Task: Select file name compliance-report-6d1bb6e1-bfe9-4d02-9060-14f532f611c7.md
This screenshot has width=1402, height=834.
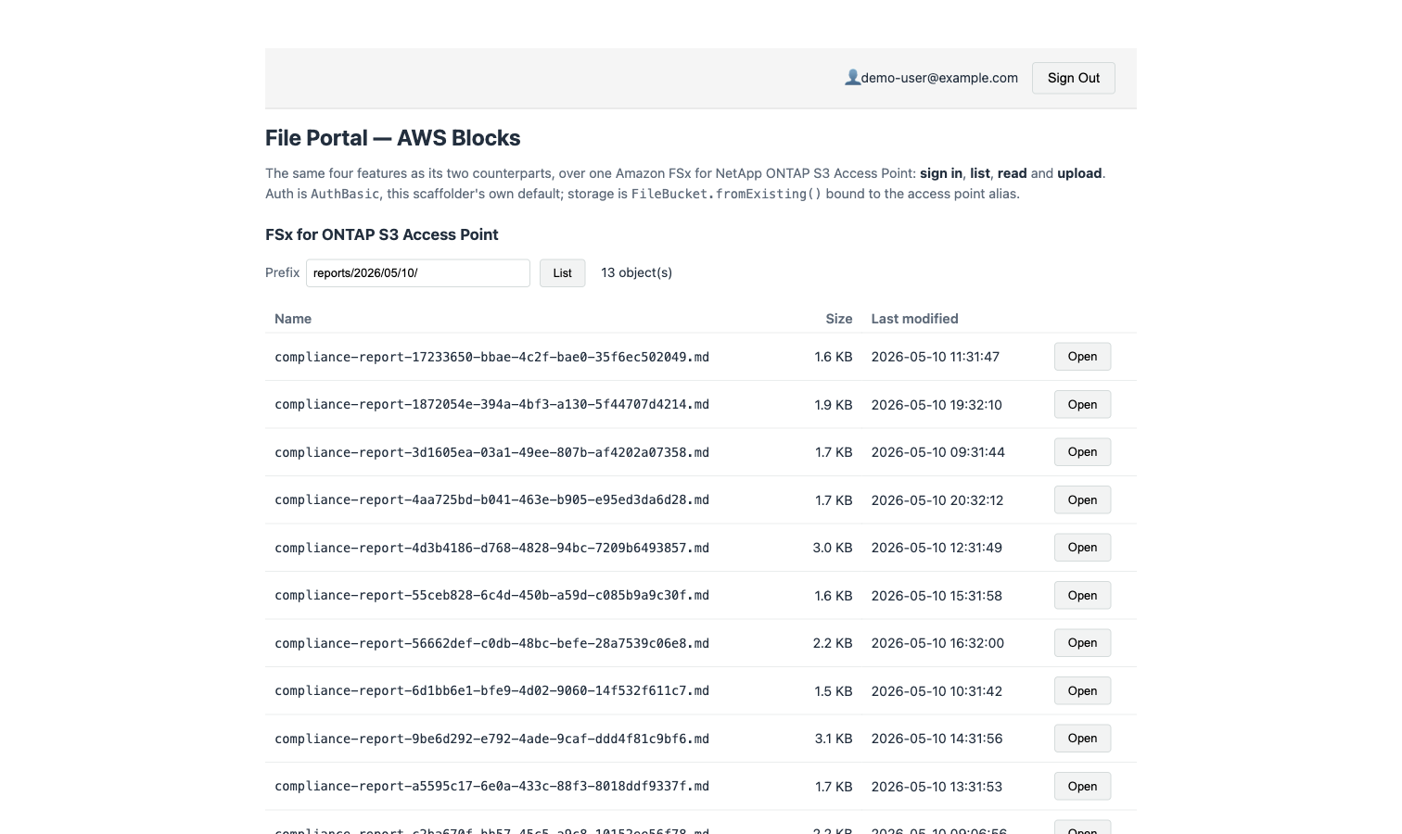Action: [x=491, y=690]
